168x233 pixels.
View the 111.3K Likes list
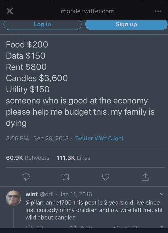coord(73,158)
